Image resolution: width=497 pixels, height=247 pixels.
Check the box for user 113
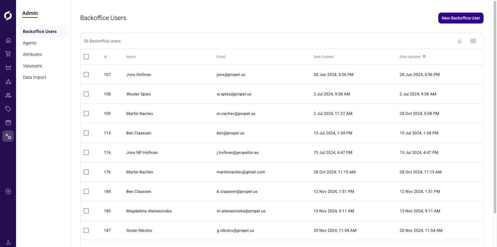click(x=86, y=133)
